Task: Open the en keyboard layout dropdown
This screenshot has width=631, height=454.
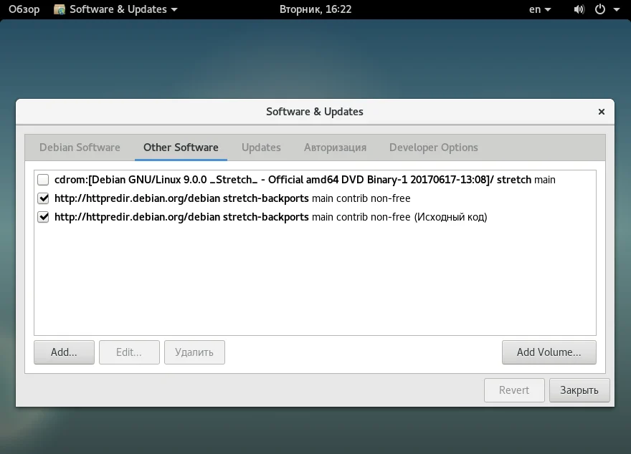Action: tap(540, 9)
